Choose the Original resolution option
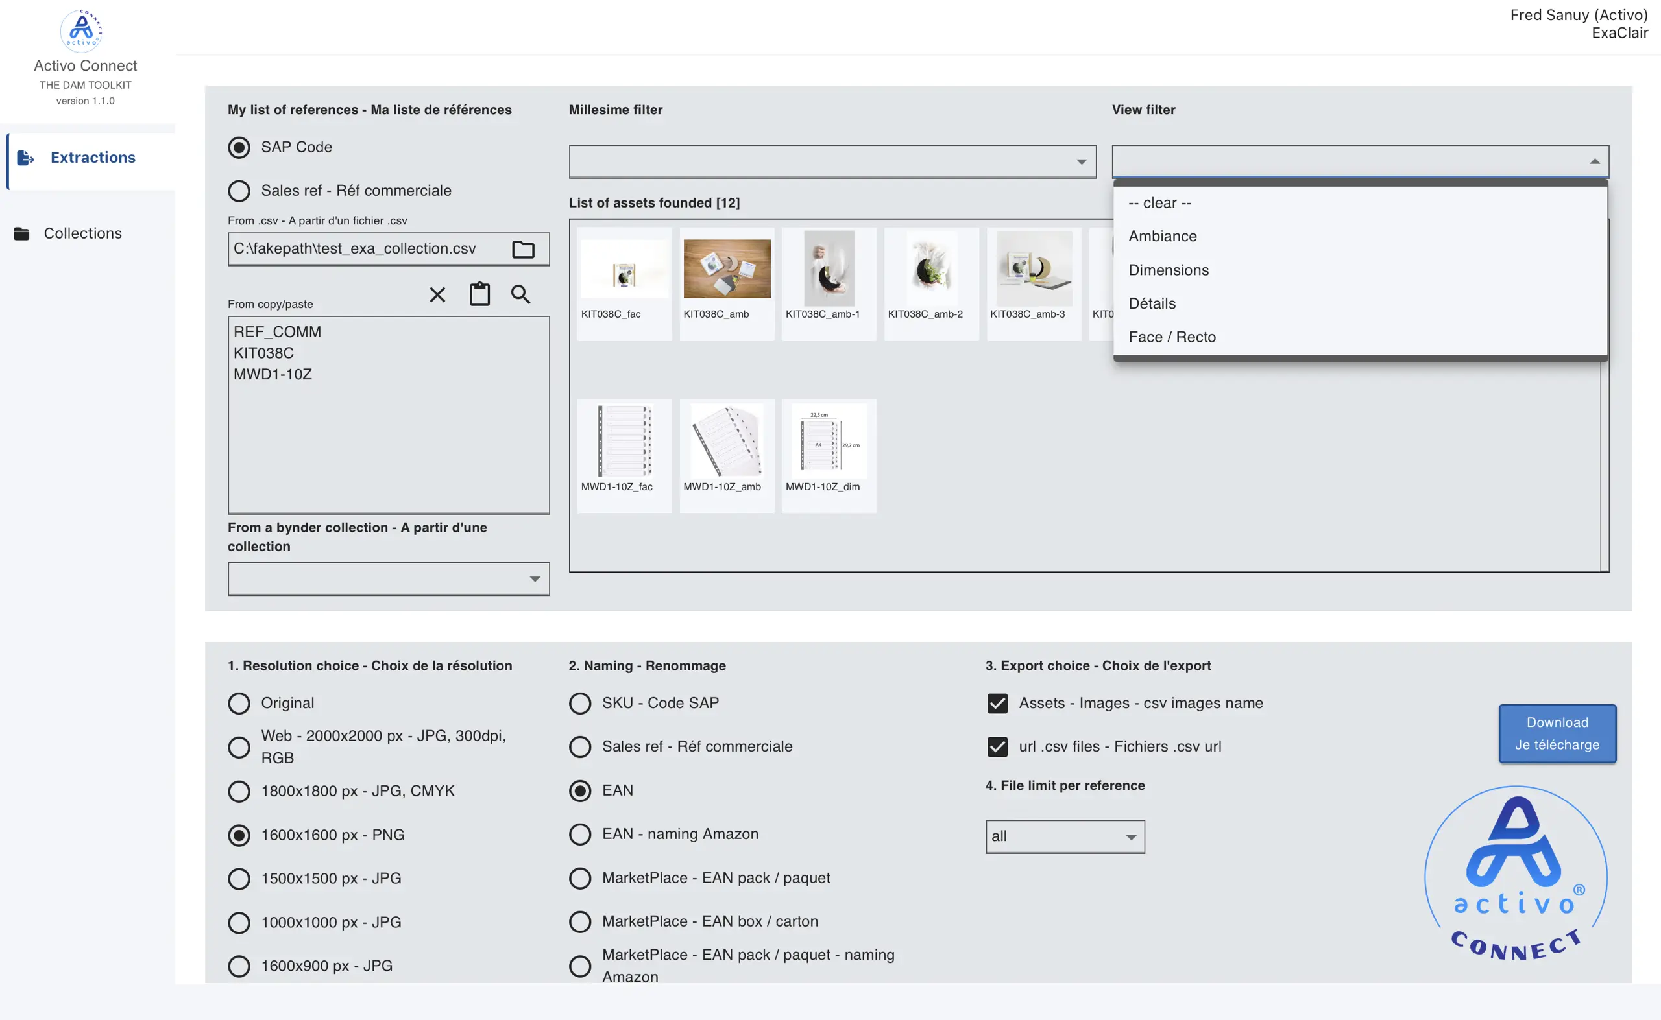 [x=239, y=703]
